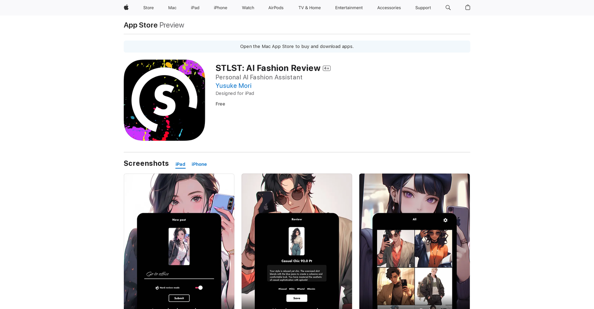Open the Watch menu item
The image size is (594, 309).
(x=248, y=7)
